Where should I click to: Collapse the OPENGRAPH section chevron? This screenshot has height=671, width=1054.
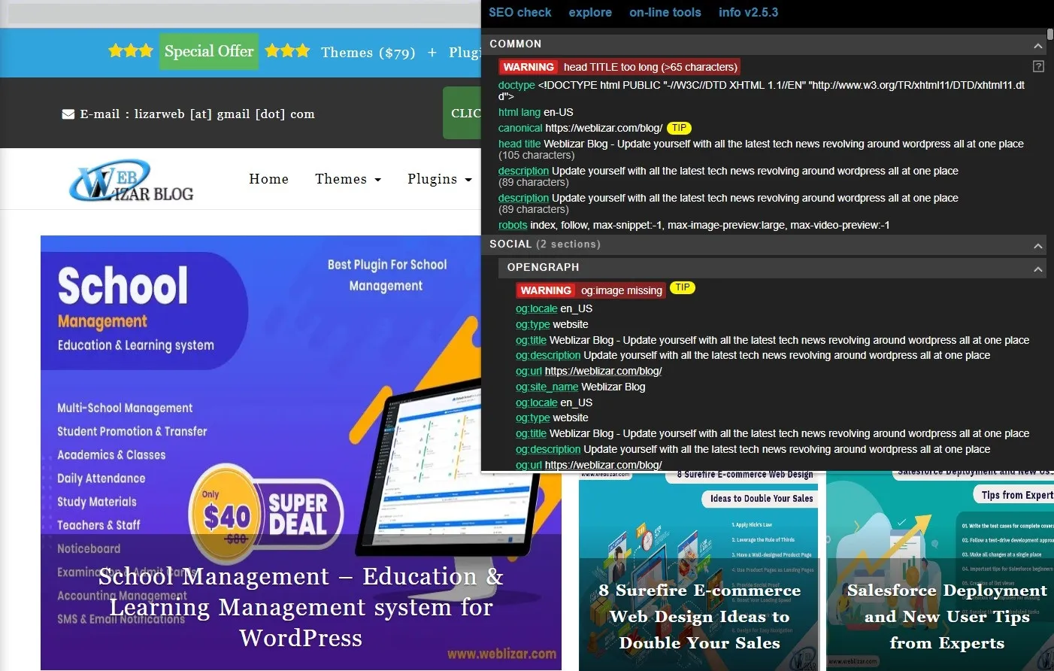pyautogui.click(x=1037, y=269)
